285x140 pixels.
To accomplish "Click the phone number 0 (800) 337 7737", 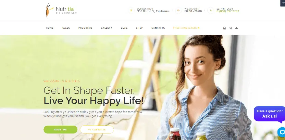I will (x=228, y=11).
